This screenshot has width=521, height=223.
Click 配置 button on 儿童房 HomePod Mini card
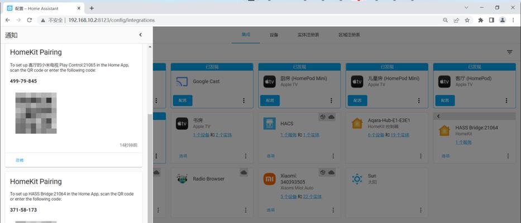(x=357, y=100)
